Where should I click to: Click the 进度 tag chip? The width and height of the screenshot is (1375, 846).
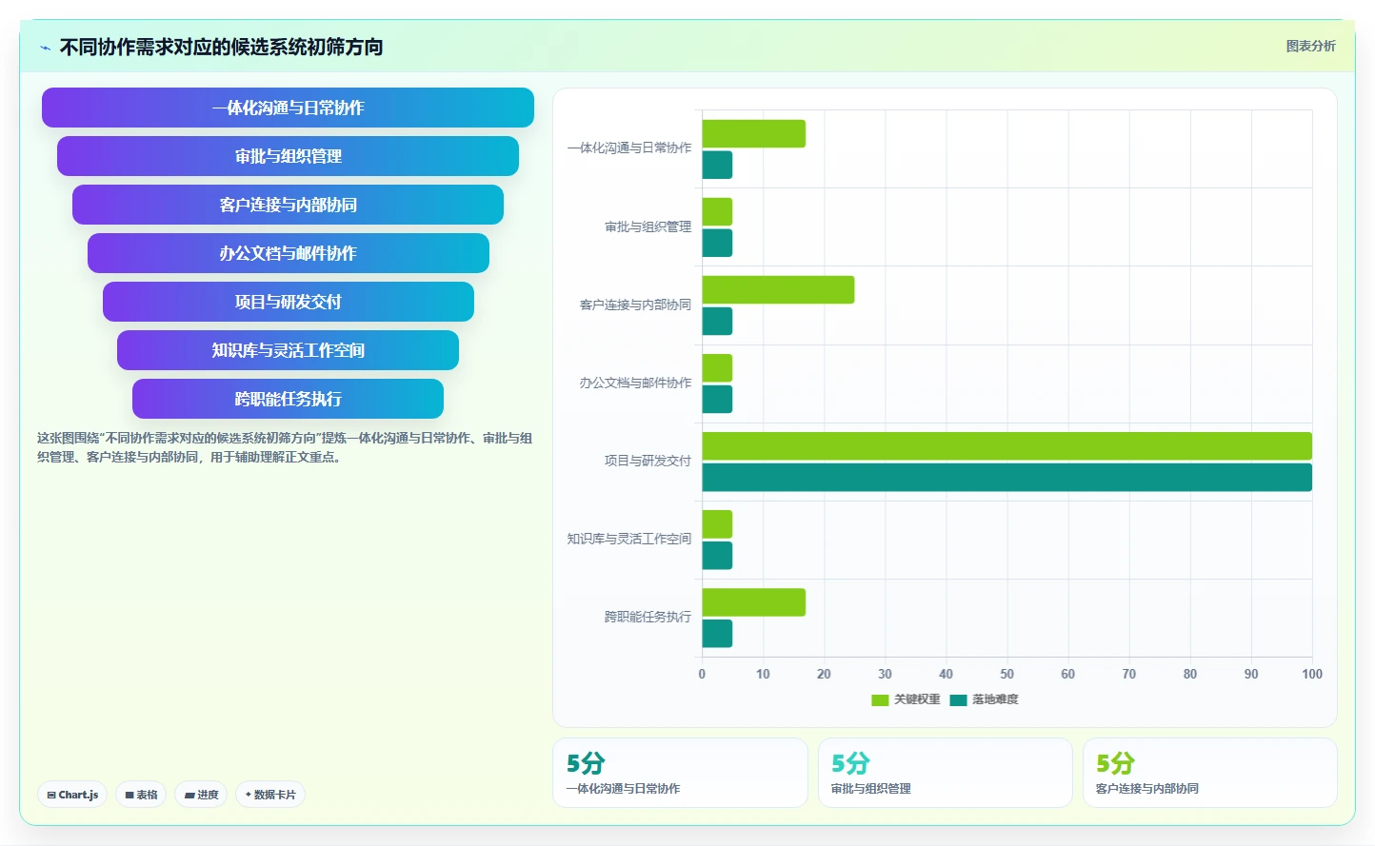[x=201, y=795]
